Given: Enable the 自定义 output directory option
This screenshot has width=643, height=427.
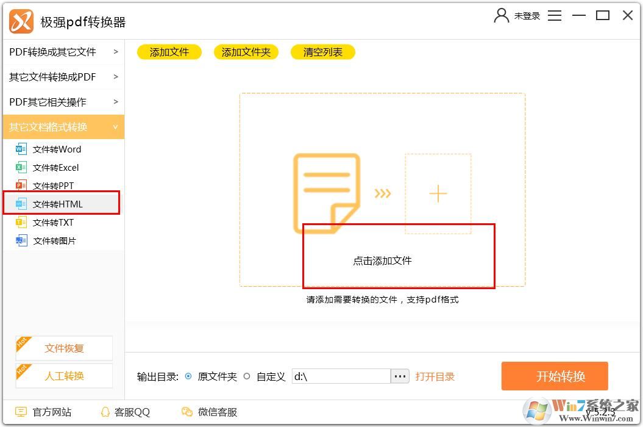Looking at the screenshot, I should (x=246, y=376).
